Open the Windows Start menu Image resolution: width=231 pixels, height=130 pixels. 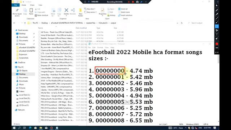point(14,128)
